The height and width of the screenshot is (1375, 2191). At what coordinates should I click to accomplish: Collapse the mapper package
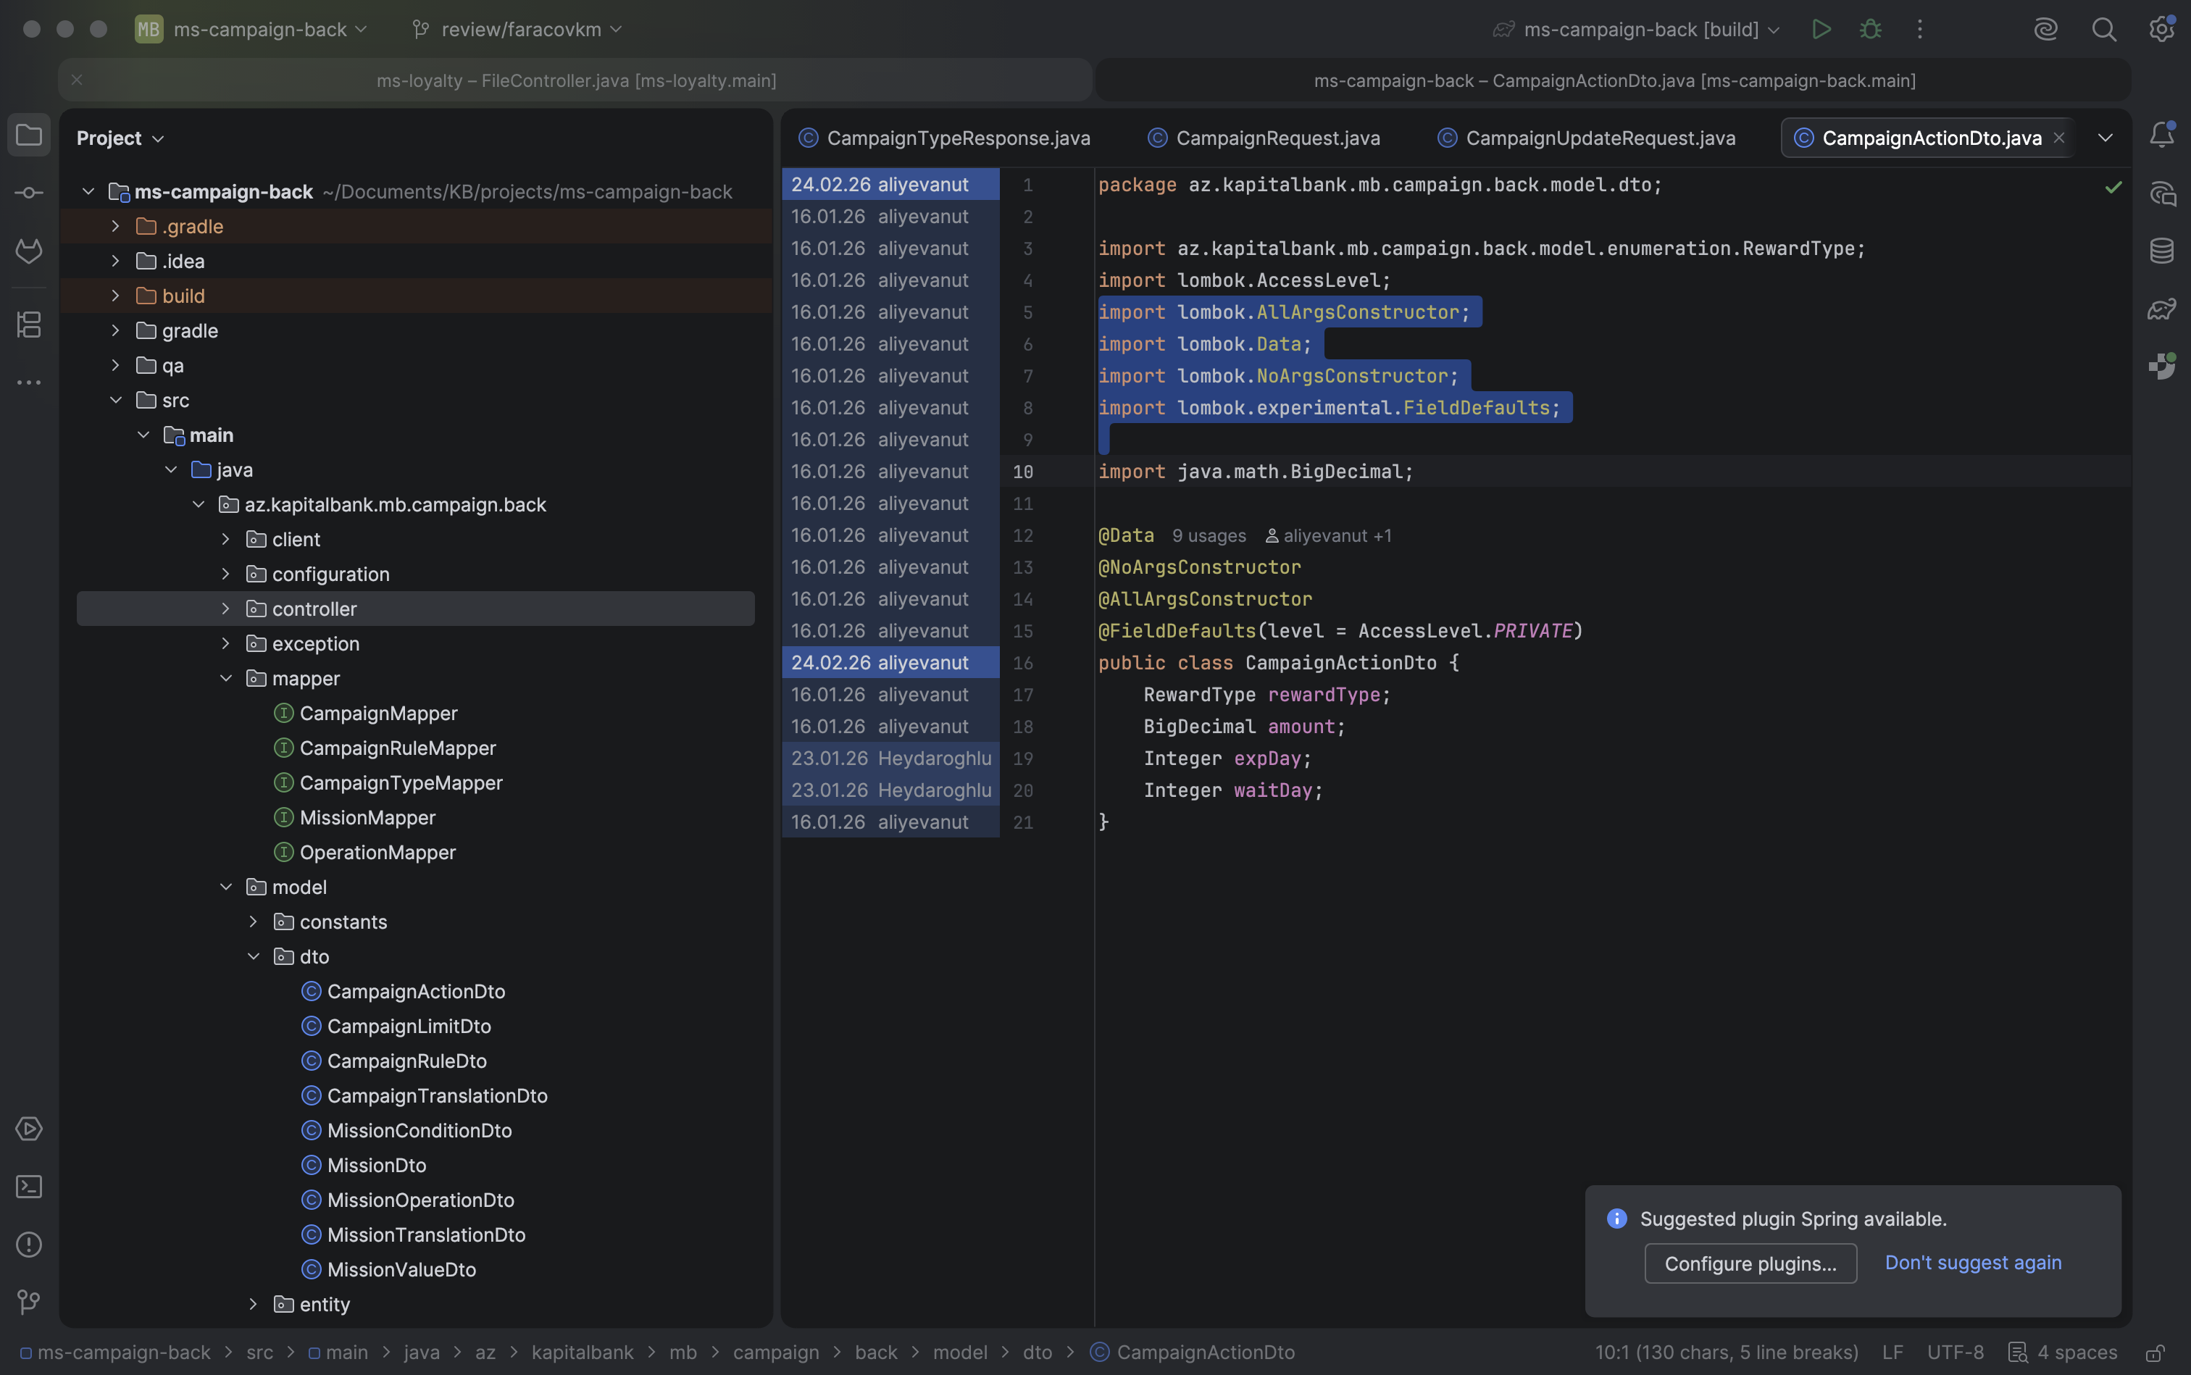point(225,678)
